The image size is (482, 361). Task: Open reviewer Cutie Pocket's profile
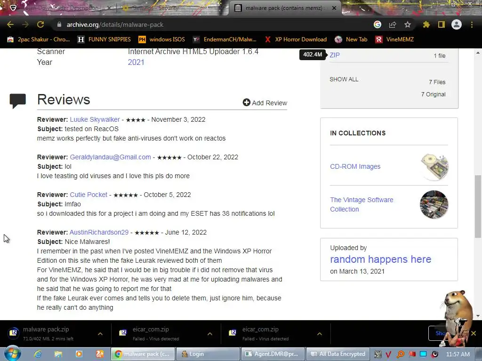(x=88, y=195)
